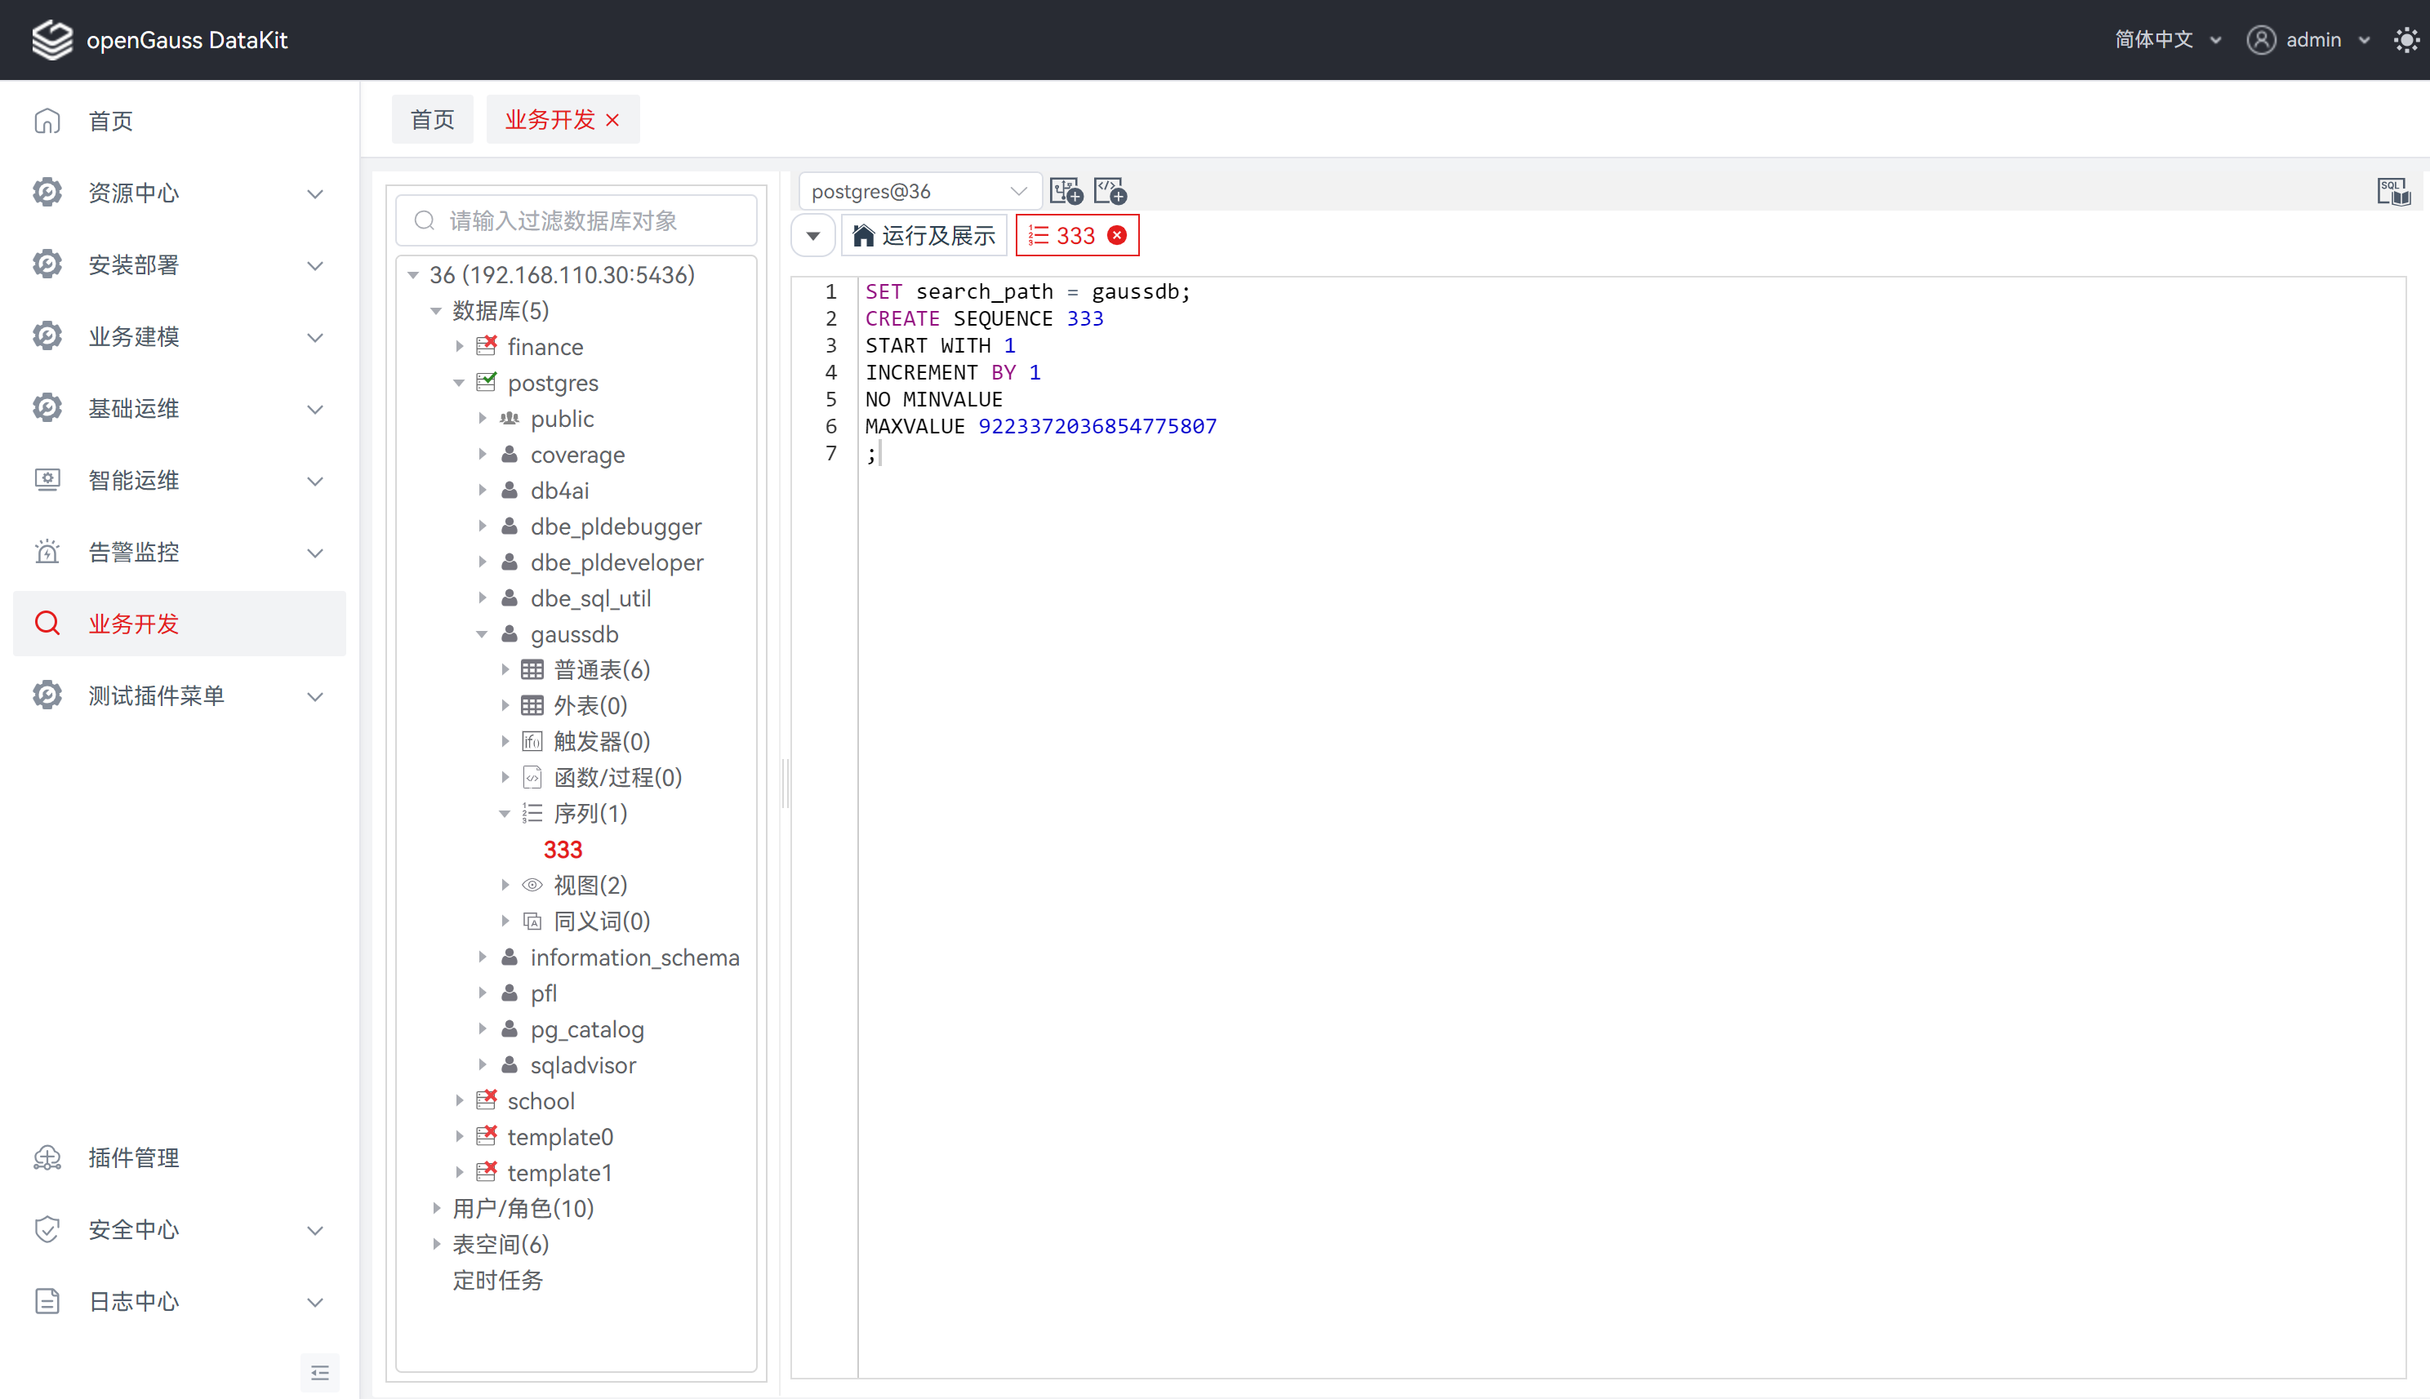Viewport: 2430px width, 1399px height.
Task: Collapse the gaussdb schema
Action: (x=483, y=634)
